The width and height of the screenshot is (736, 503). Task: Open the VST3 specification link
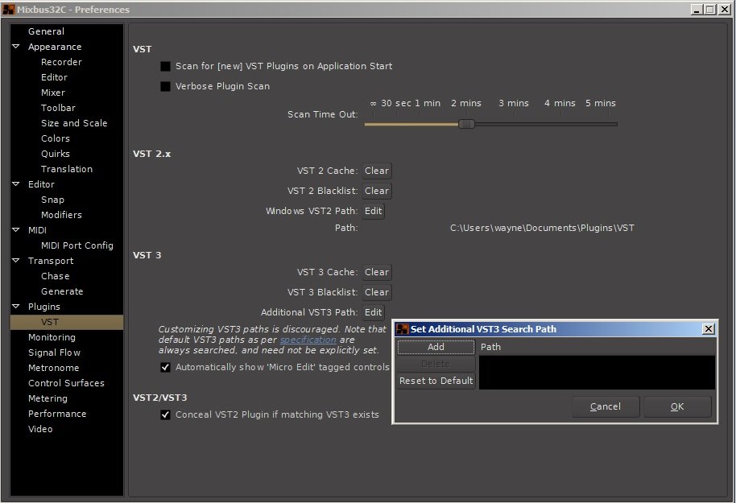click(308, 340)
